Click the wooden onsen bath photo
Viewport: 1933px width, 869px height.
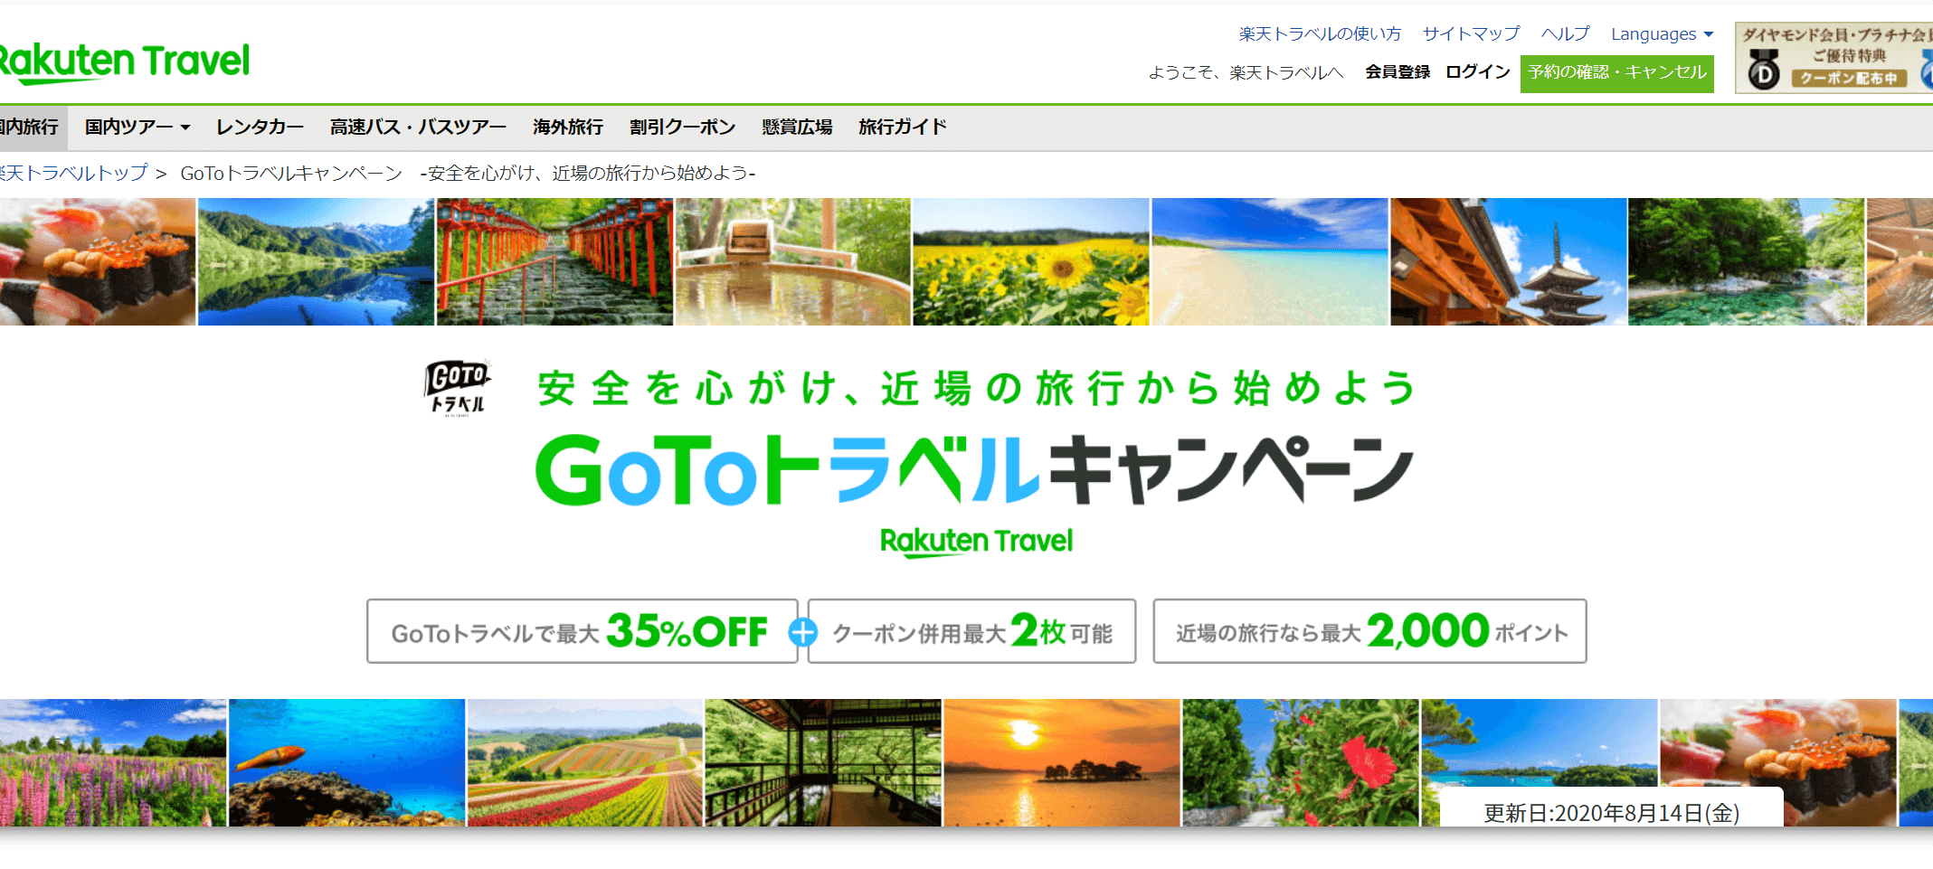click(x=793, y=262)
